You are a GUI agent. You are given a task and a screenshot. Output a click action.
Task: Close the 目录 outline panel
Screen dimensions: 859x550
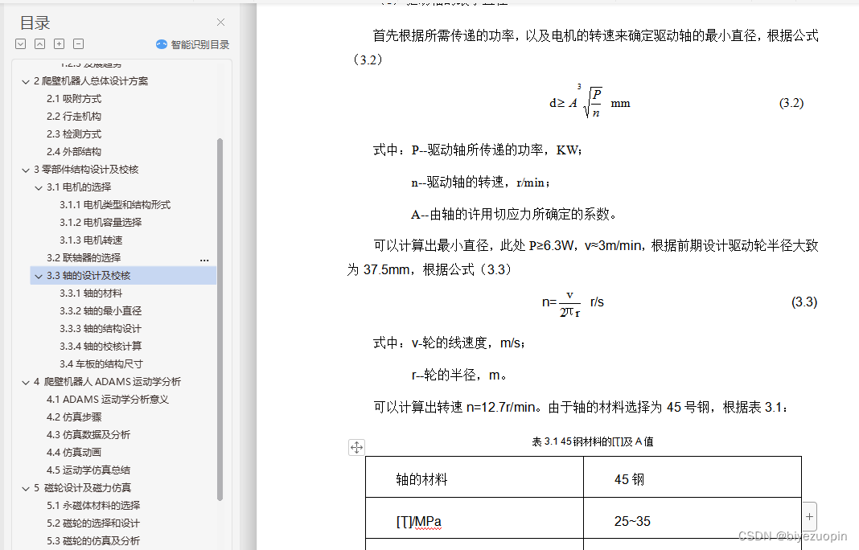(x=220, y=22)
